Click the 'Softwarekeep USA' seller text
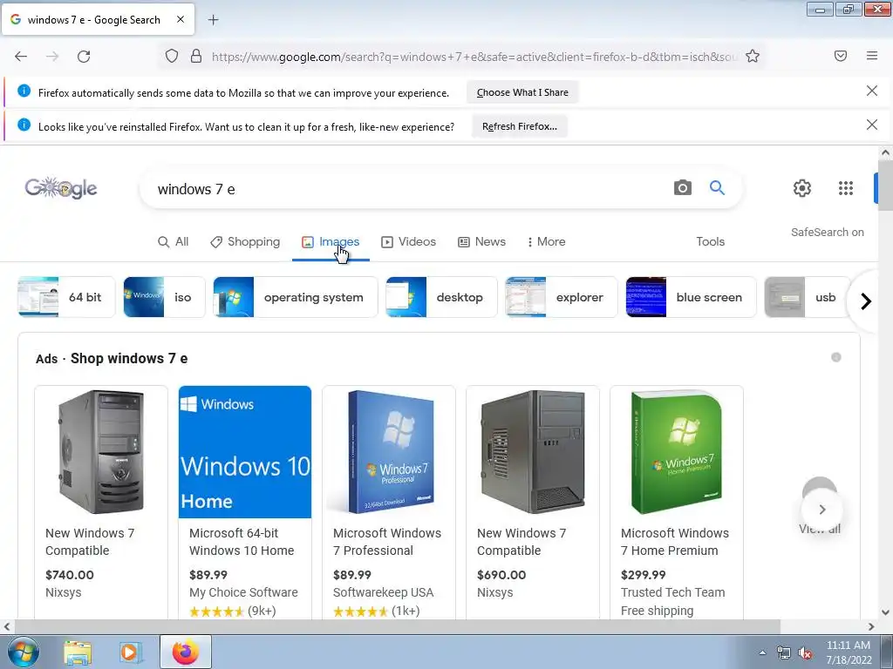The image size is (893, 669). coord(384,592)
